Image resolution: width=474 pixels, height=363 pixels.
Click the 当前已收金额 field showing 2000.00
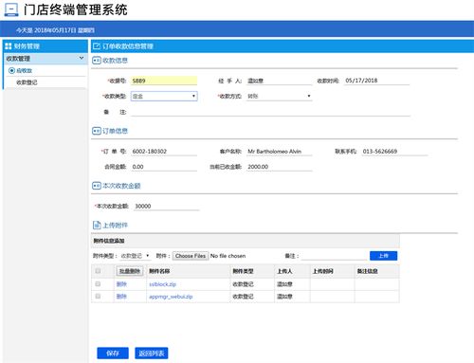tap(280, 167)
